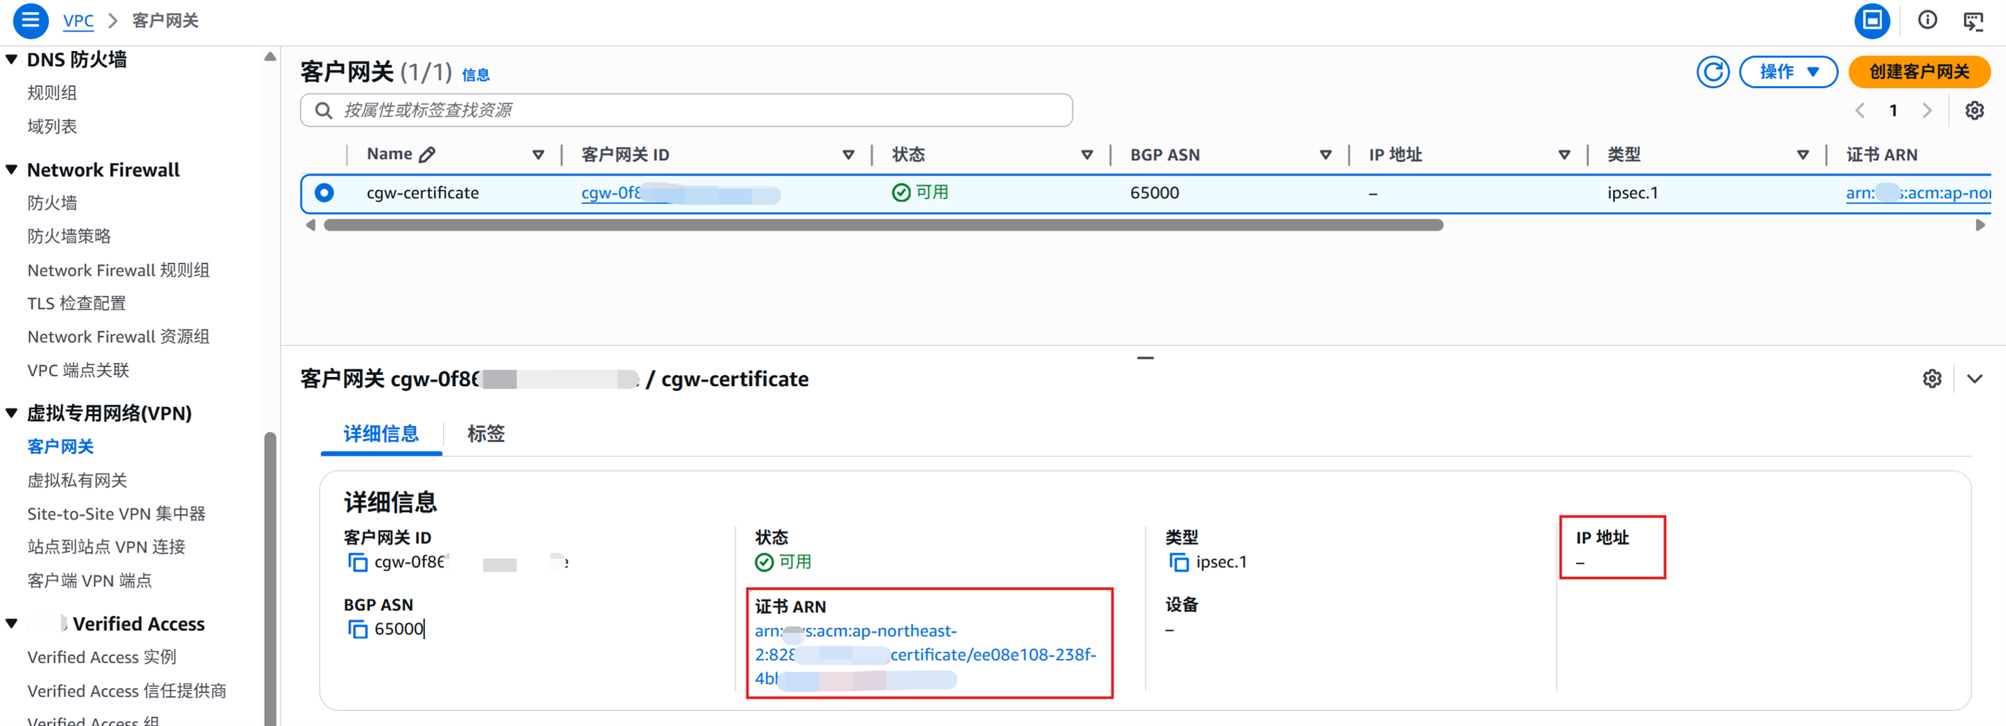
Task: Open the 信息 info link
Action: tap(475, 75)
